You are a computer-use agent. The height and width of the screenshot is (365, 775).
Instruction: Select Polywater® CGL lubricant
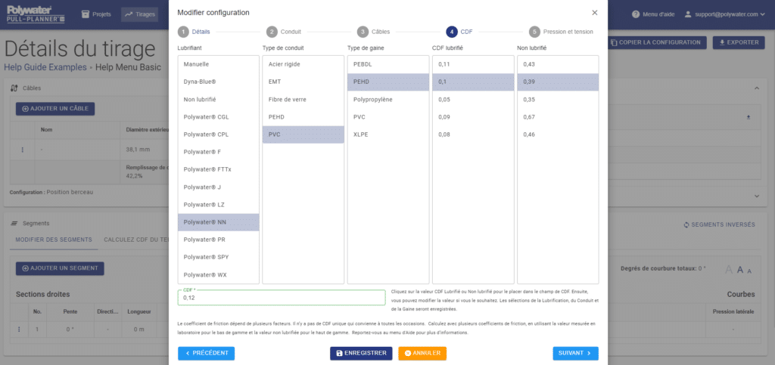[219, 117]
